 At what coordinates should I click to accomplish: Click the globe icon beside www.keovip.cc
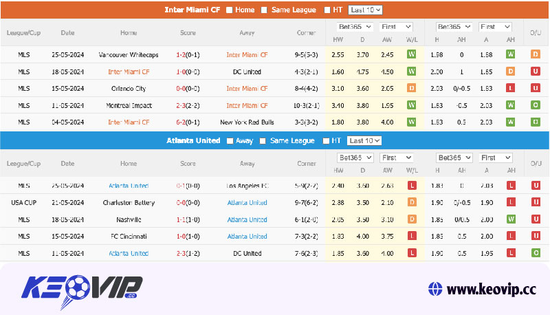coord(434,288)
